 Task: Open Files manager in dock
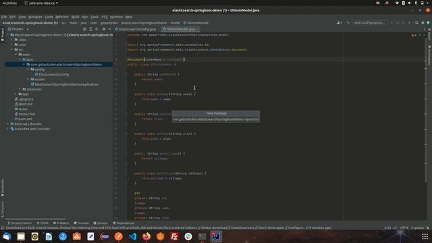click(x=21, y=236)
